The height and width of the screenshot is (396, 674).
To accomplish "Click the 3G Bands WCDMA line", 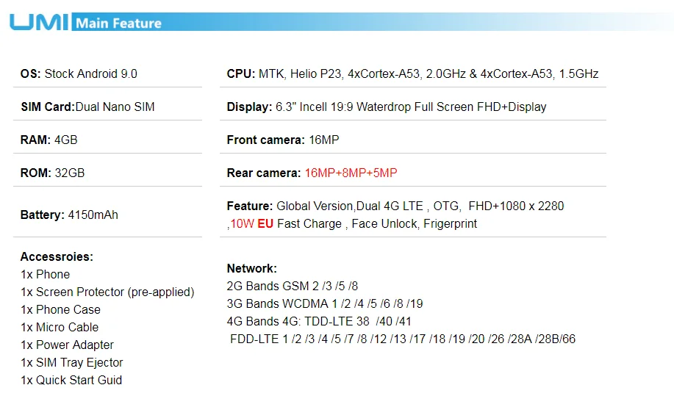I will pyautogui.click(x=325, y=303).
